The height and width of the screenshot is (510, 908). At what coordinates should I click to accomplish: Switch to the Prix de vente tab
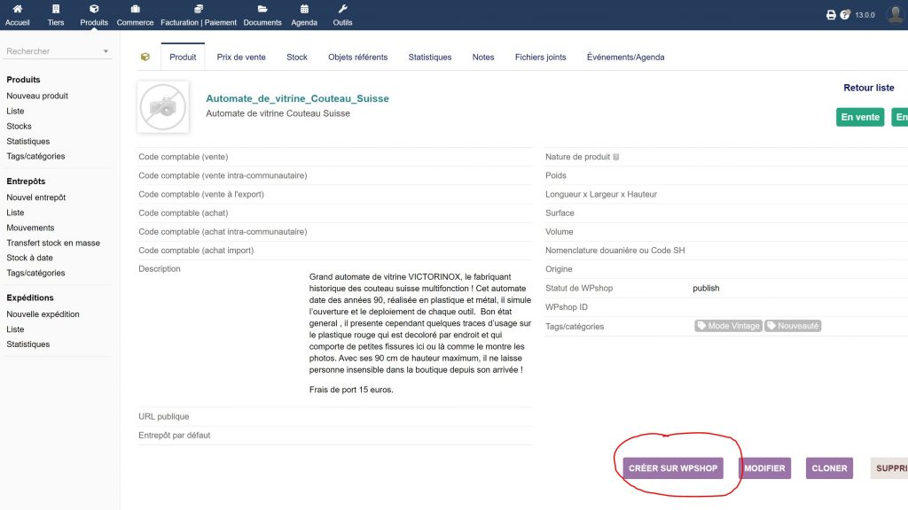[x=242, y=56]
